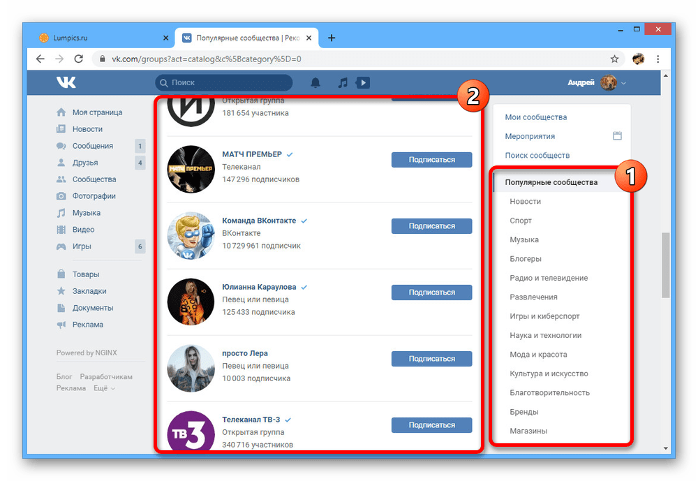Image resolution: width=698 pixels, height=481 pixels.
Task: Click the events calendar icon beside Мероприятия
Action: [x=617, y=136]
